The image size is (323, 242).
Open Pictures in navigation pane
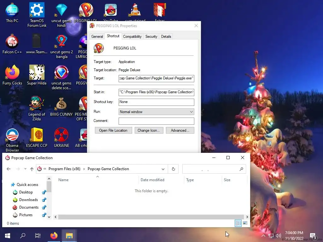tap(26, 215)
